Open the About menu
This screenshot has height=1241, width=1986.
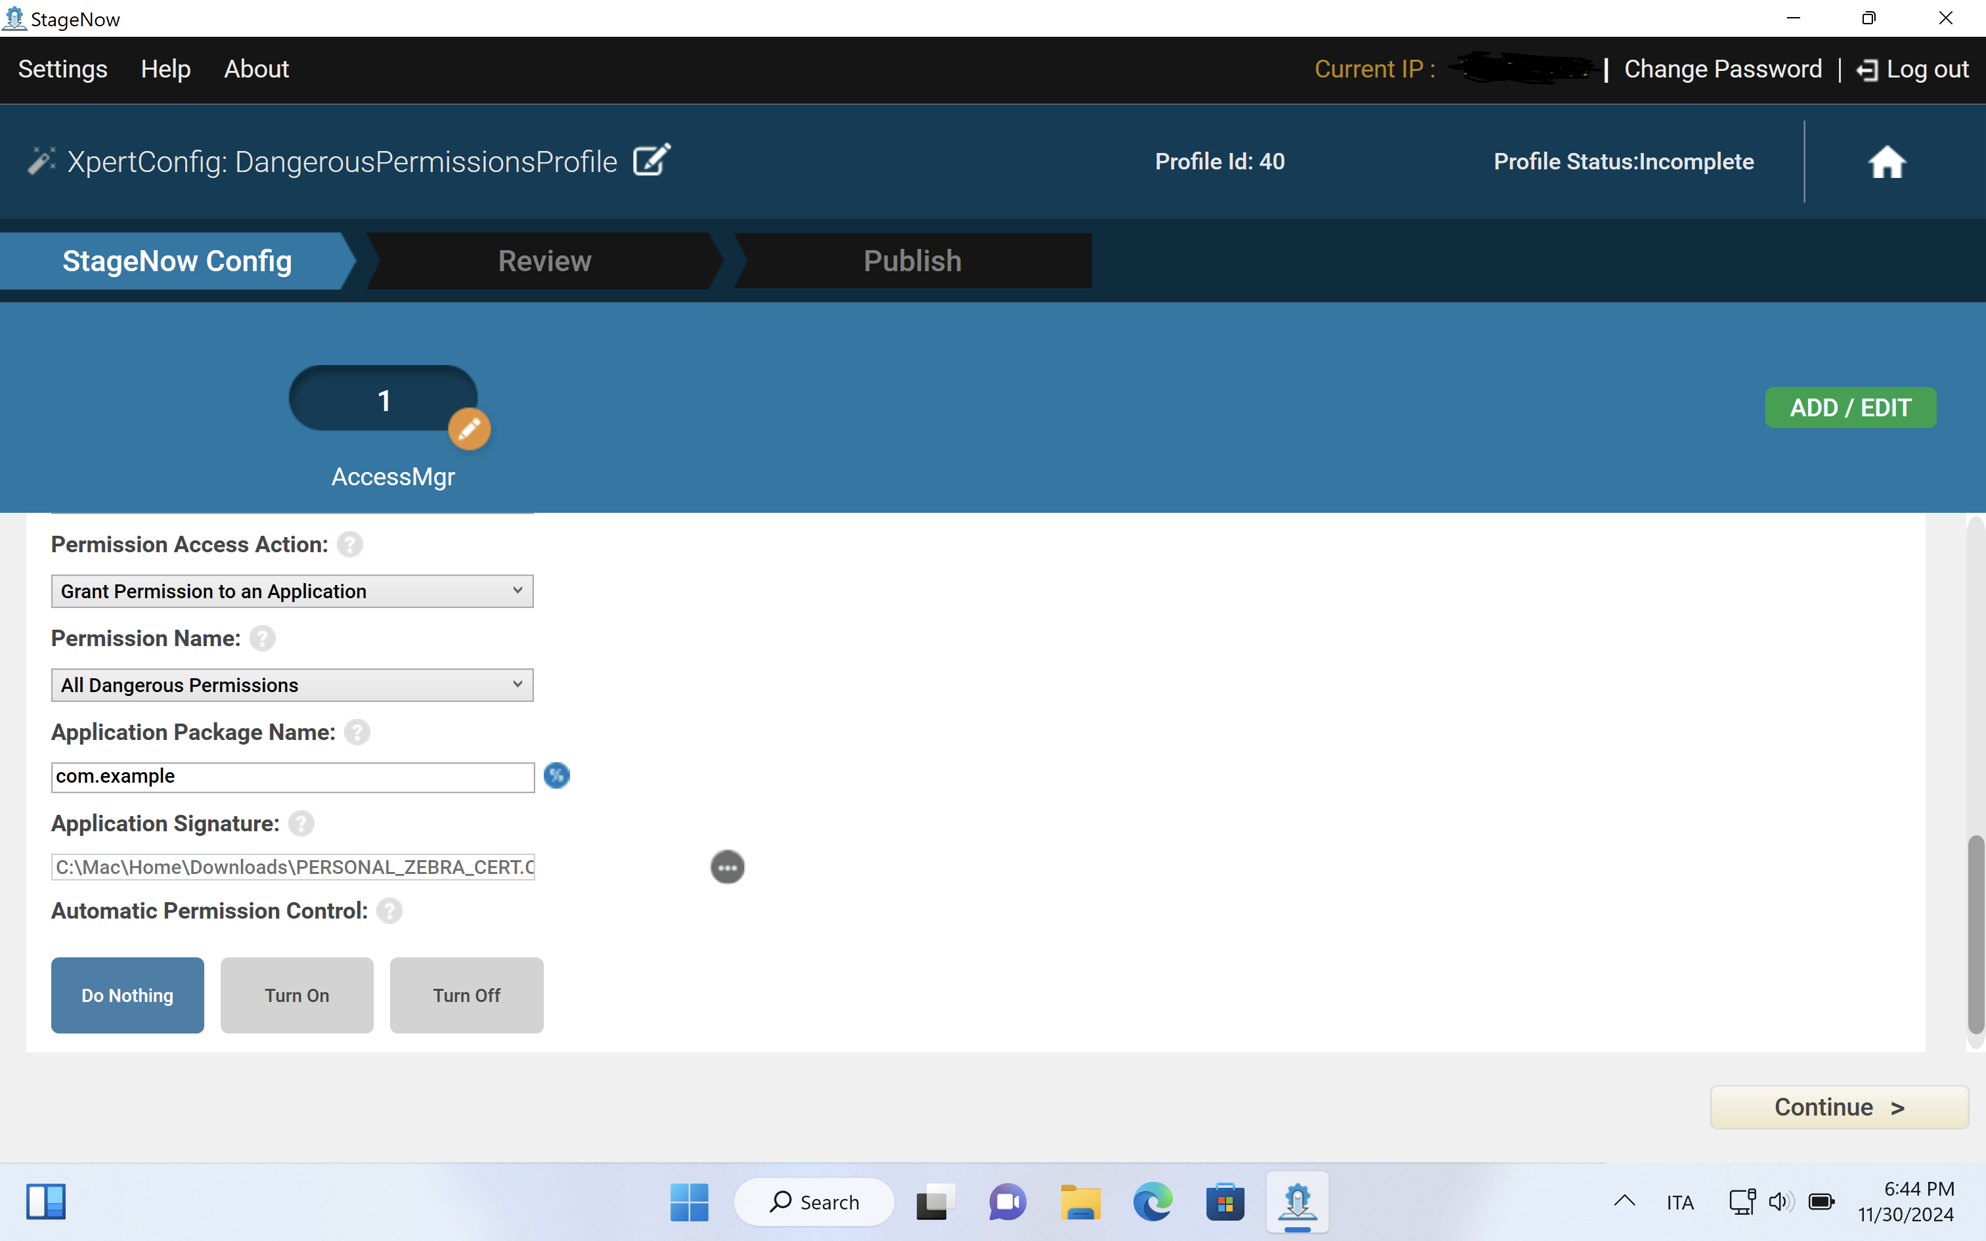pos(257,69)
